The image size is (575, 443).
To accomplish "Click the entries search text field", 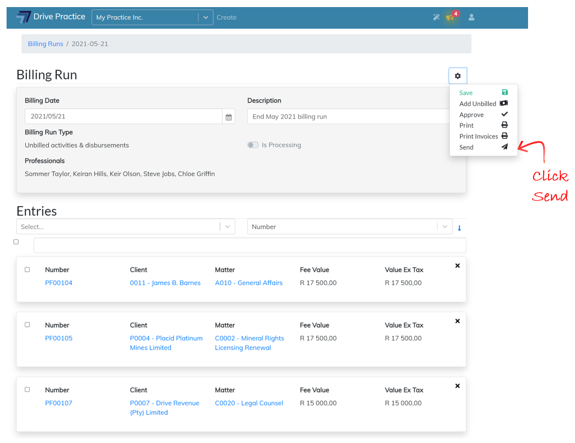I will click(x=249, y=245).
